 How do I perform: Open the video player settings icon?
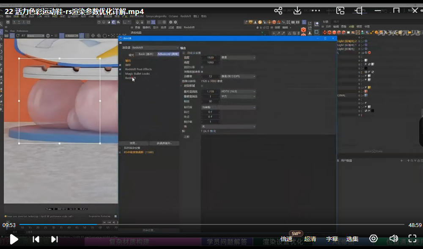click(x=373, y=239)
